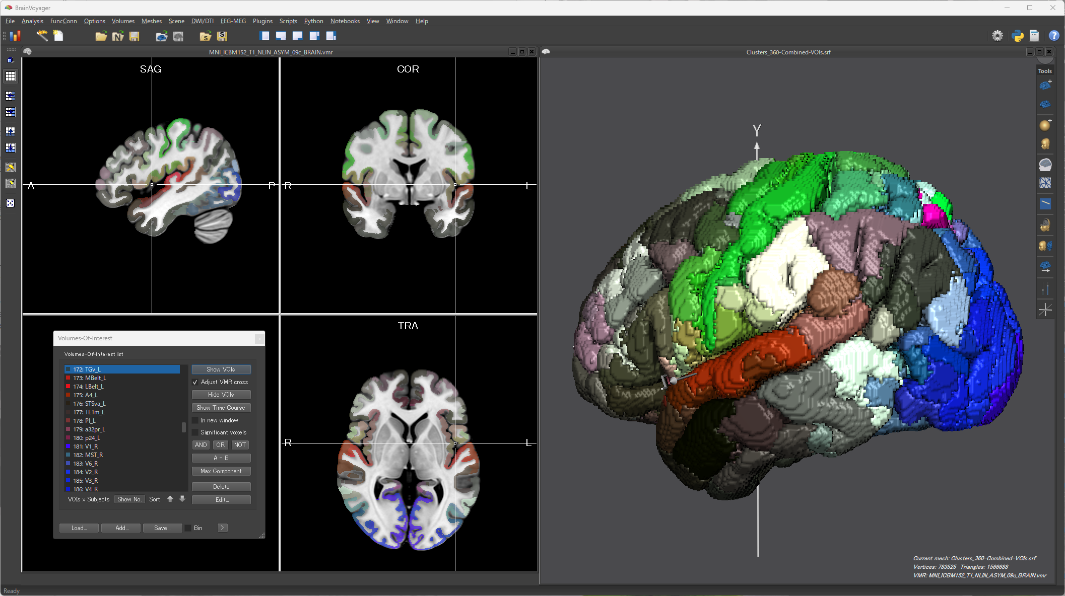The image size is (1065, 596).
Task: Click the Delete button in VOI dialog
Action: (221, 487)
